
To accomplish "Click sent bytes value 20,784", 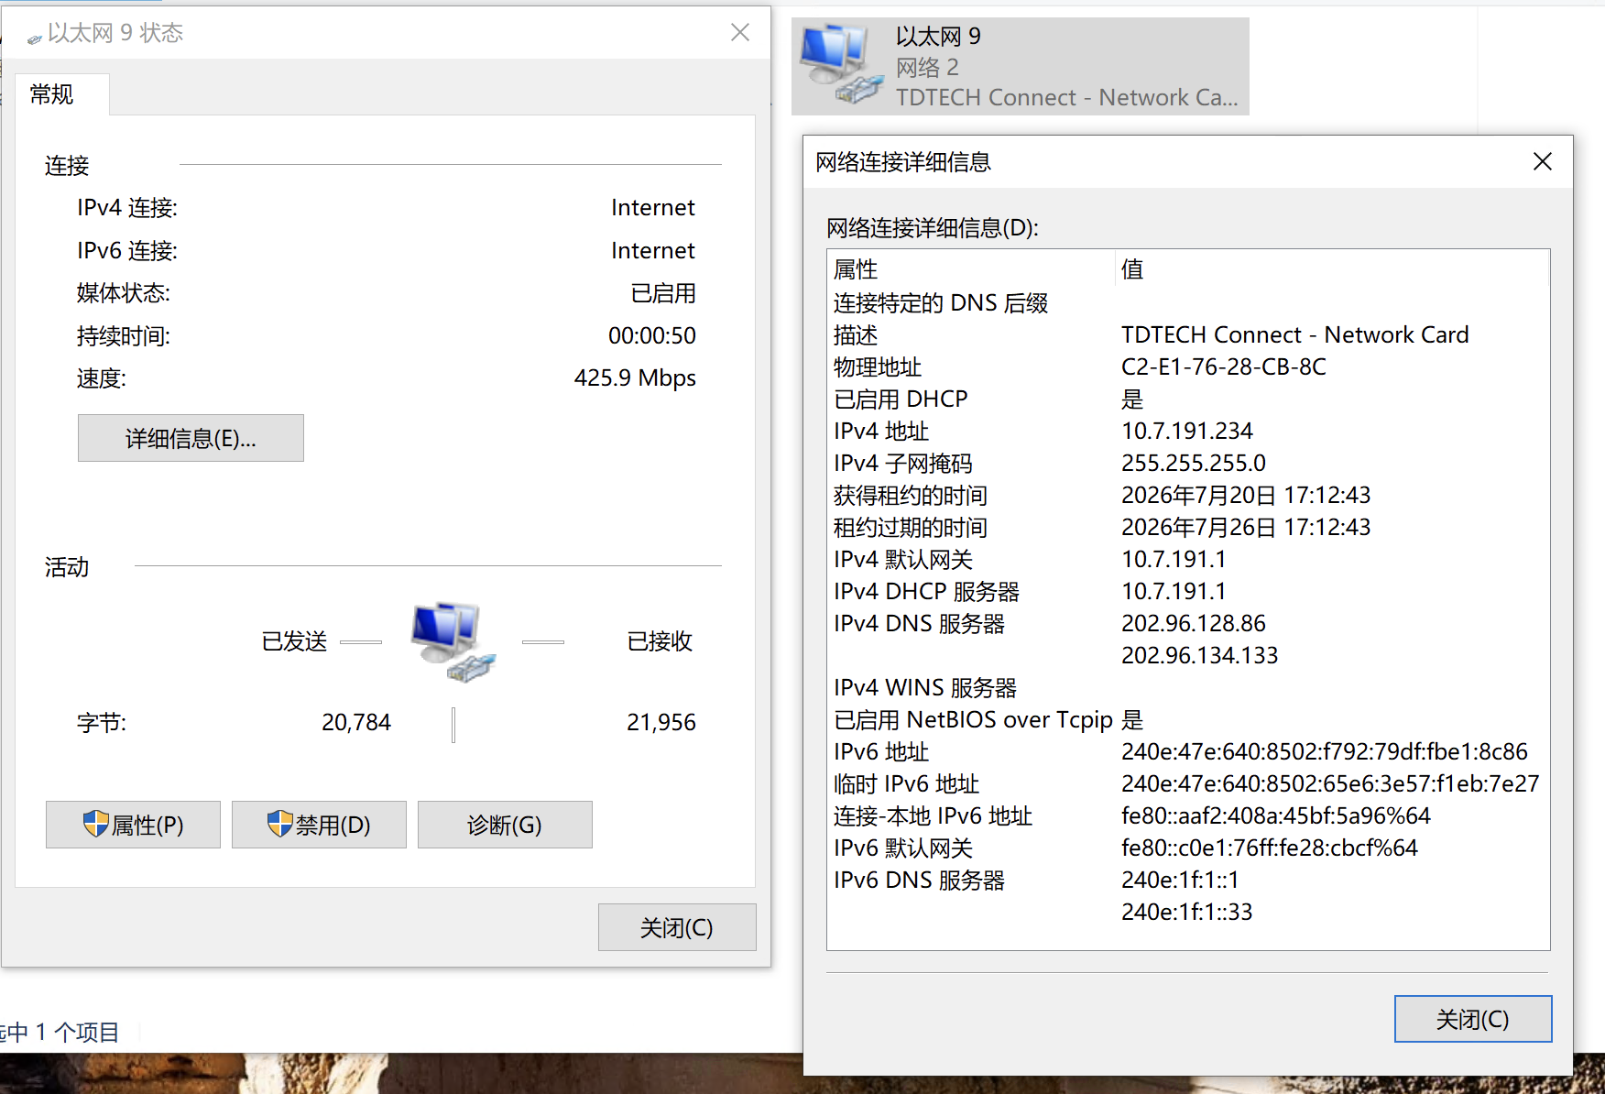I will (356, 722).
